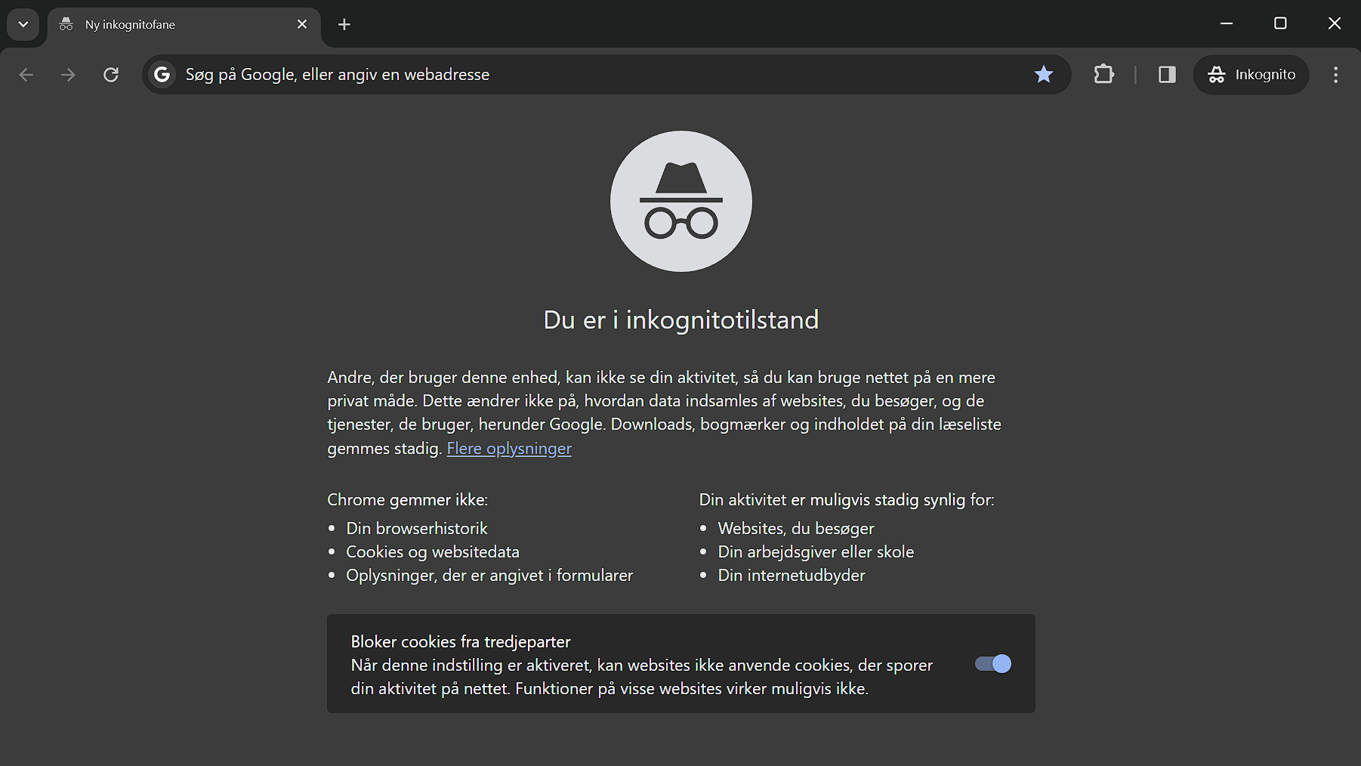This screenshot has width=1361, height=766.
Task: Click the heading Du er i inkognitotilstand
Action: tap(681, 320)
